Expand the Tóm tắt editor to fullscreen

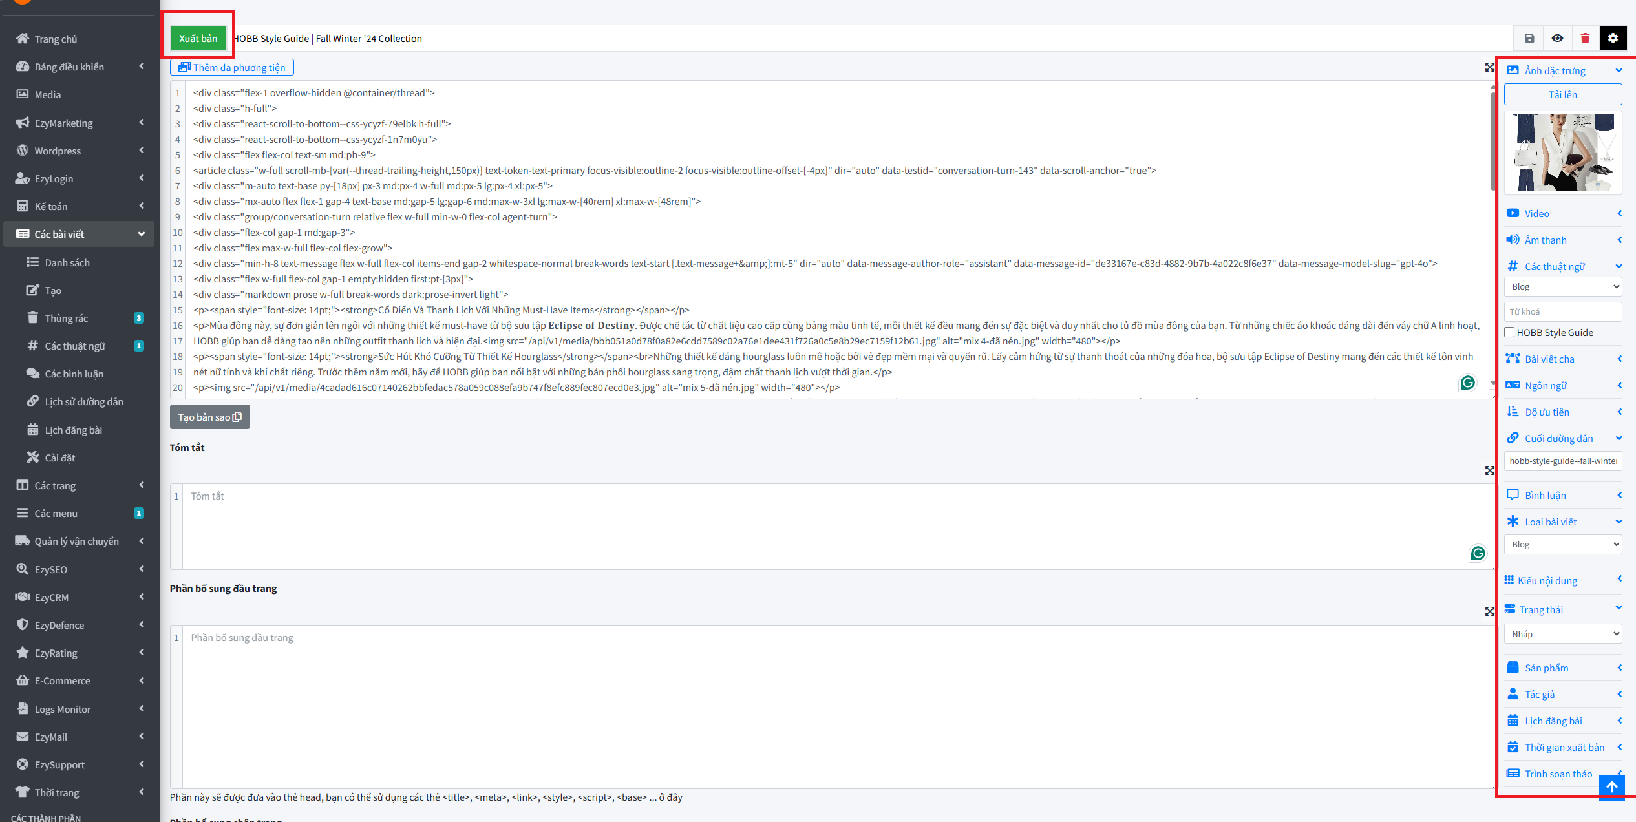[x=1489, y=470]
